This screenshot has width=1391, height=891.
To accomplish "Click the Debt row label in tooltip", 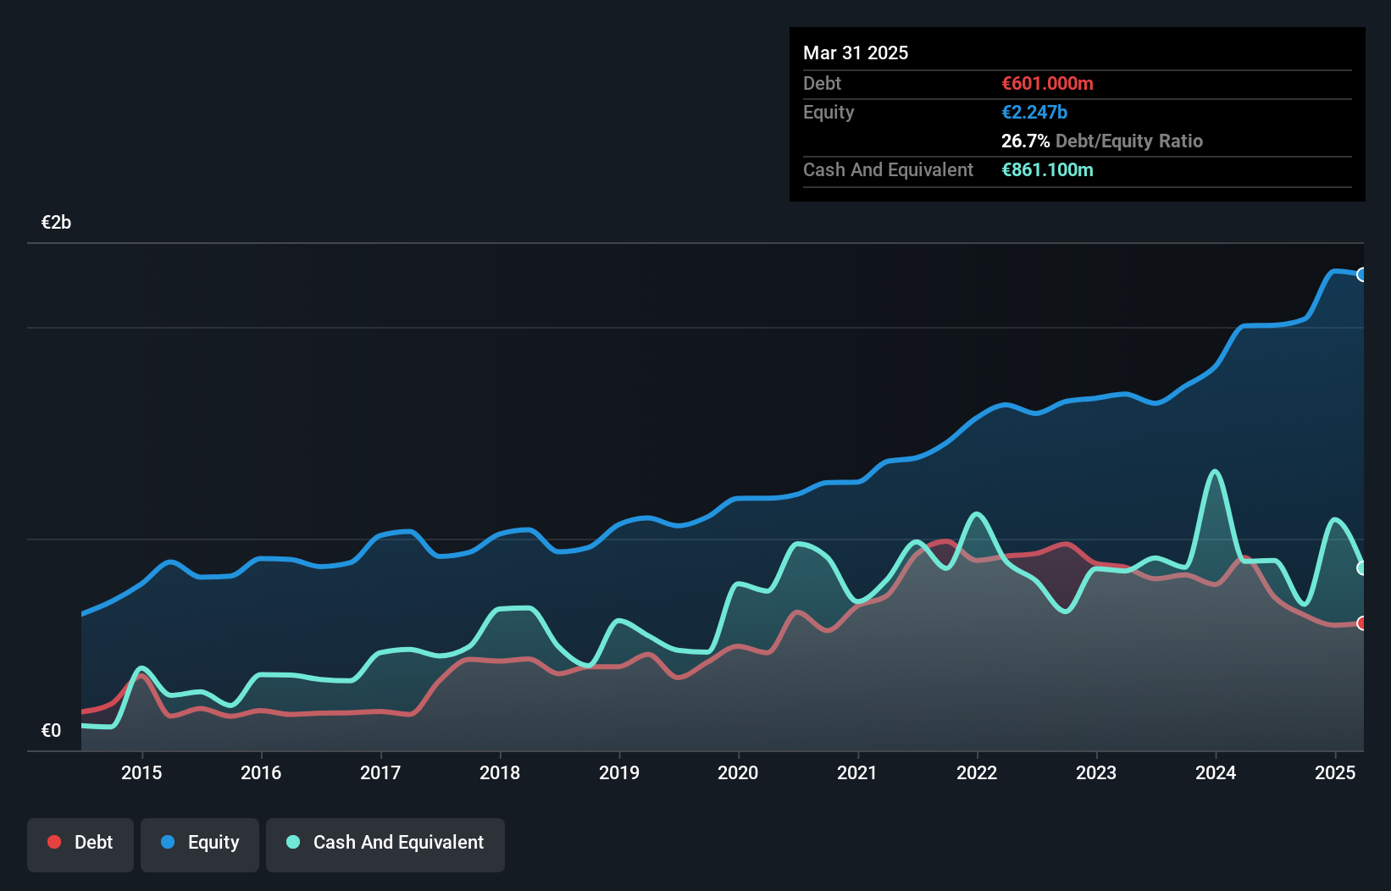I will point(822,83).
